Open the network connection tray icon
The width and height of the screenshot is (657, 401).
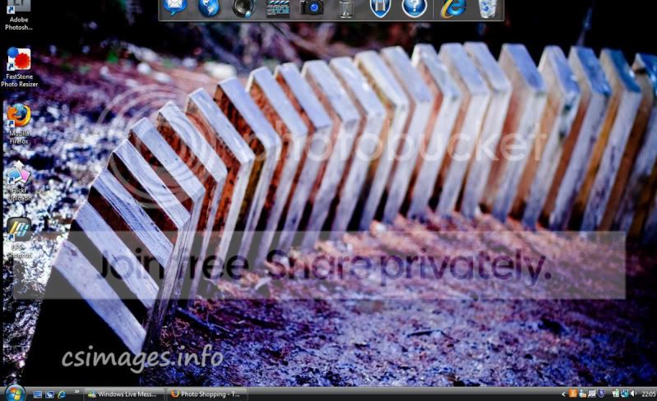(x=625, y=394)
